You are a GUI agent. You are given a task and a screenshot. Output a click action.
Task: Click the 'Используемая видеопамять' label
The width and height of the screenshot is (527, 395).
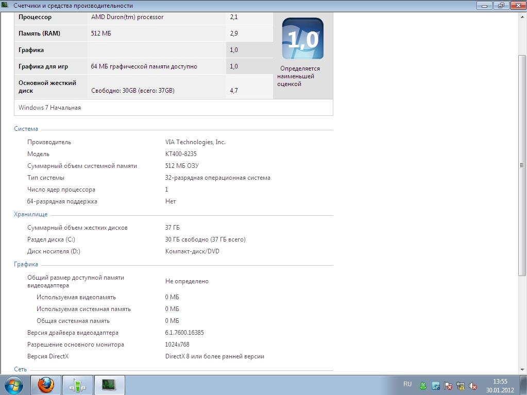76,297
